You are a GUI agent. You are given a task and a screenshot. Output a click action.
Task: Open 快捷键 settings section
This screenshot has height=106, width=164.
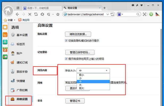(18, 81)
